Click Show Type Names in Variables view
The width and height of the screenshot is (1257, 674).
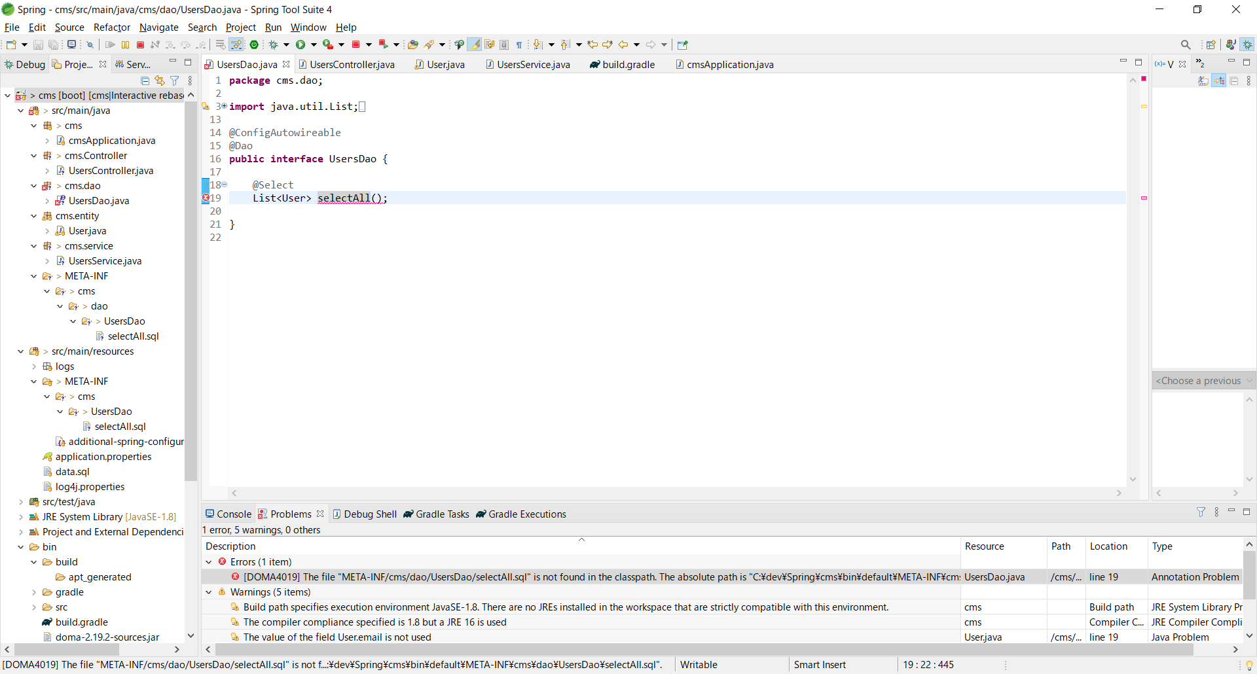point(1203,80)
